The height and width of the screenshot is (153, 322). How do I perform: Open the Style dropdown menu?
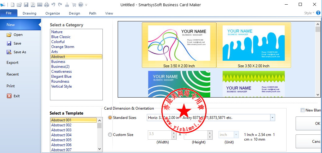pos(309,13)
